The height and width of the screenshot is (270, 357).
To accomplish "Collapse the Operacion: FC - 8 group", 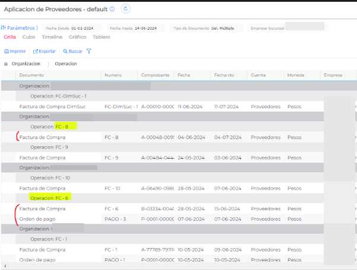I will click(170, 127).
